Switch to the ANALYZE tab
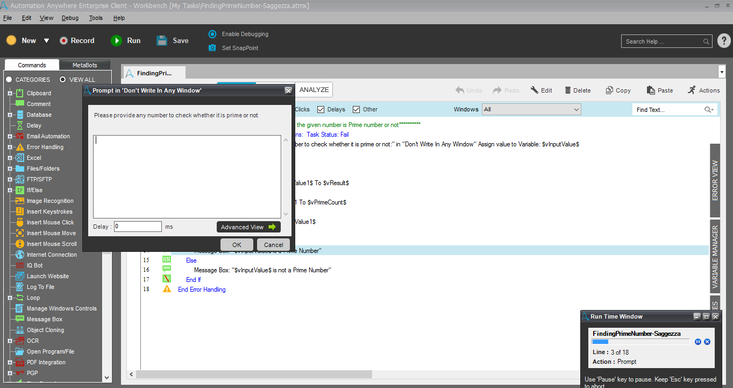This screenshot has width=733, height=388. click(314, 90)
